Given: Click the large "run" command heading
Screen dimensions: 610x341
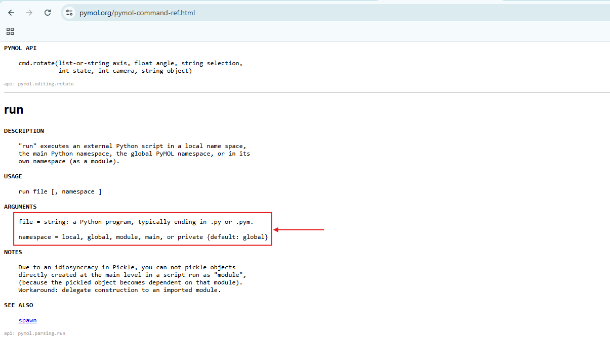Looking at the screenshot, I should pos(14,110).
